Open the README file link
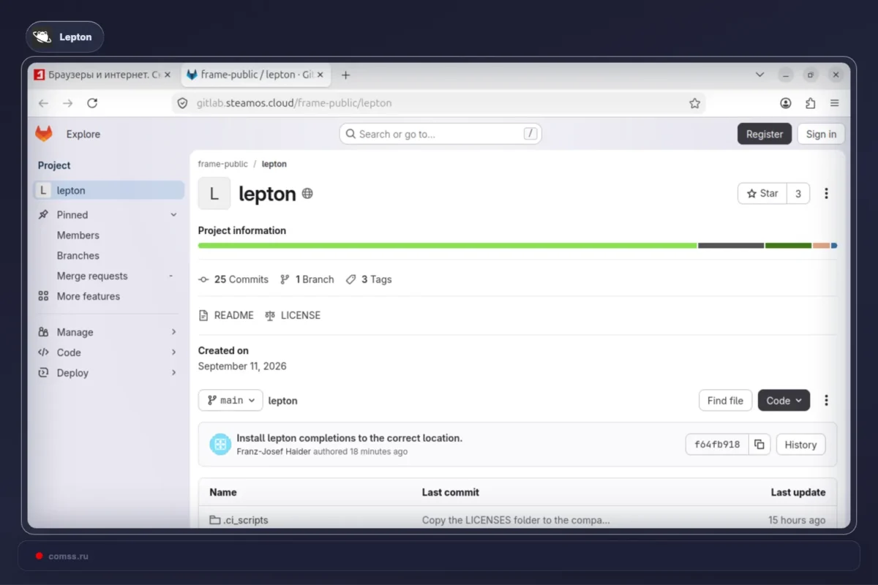Viewport: 878px width, 585px height. [x=226, y=315]
